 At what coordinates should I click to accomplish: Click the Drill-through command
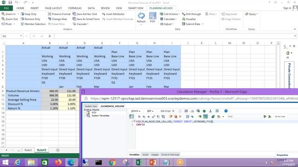[191, 14]
